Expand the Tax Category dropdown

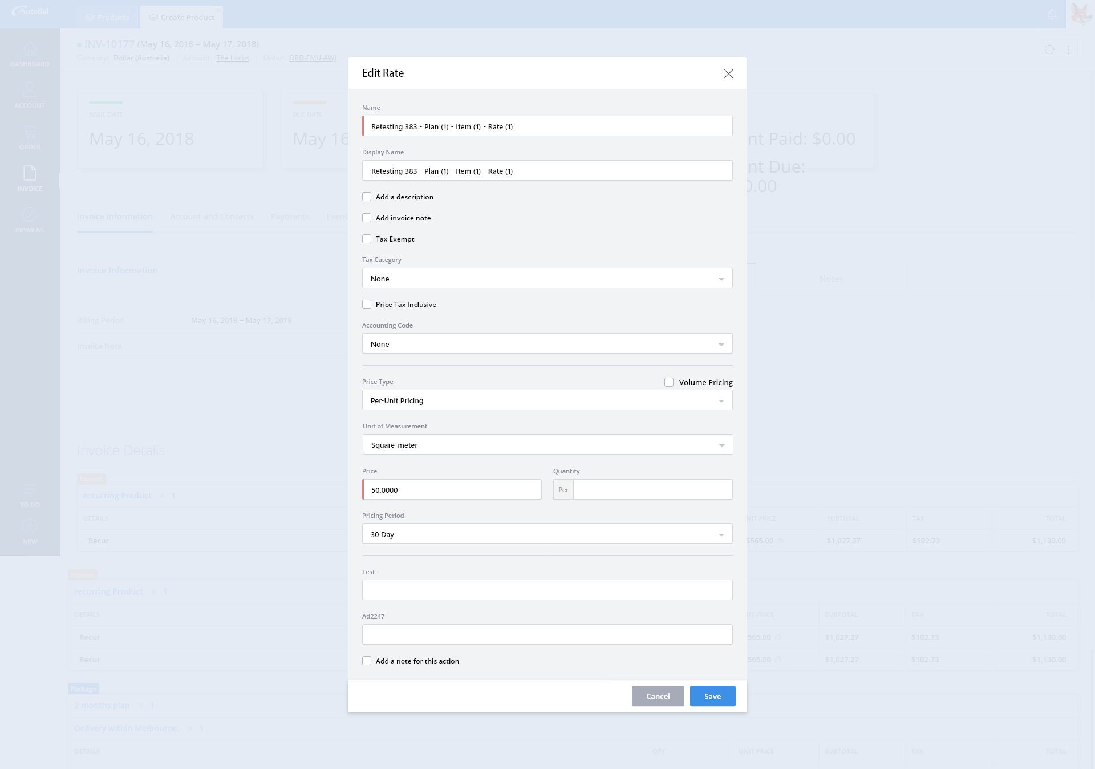point(547,278)
